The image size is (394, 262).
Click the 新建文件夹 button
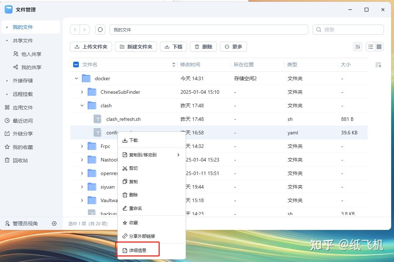[136, 47]
